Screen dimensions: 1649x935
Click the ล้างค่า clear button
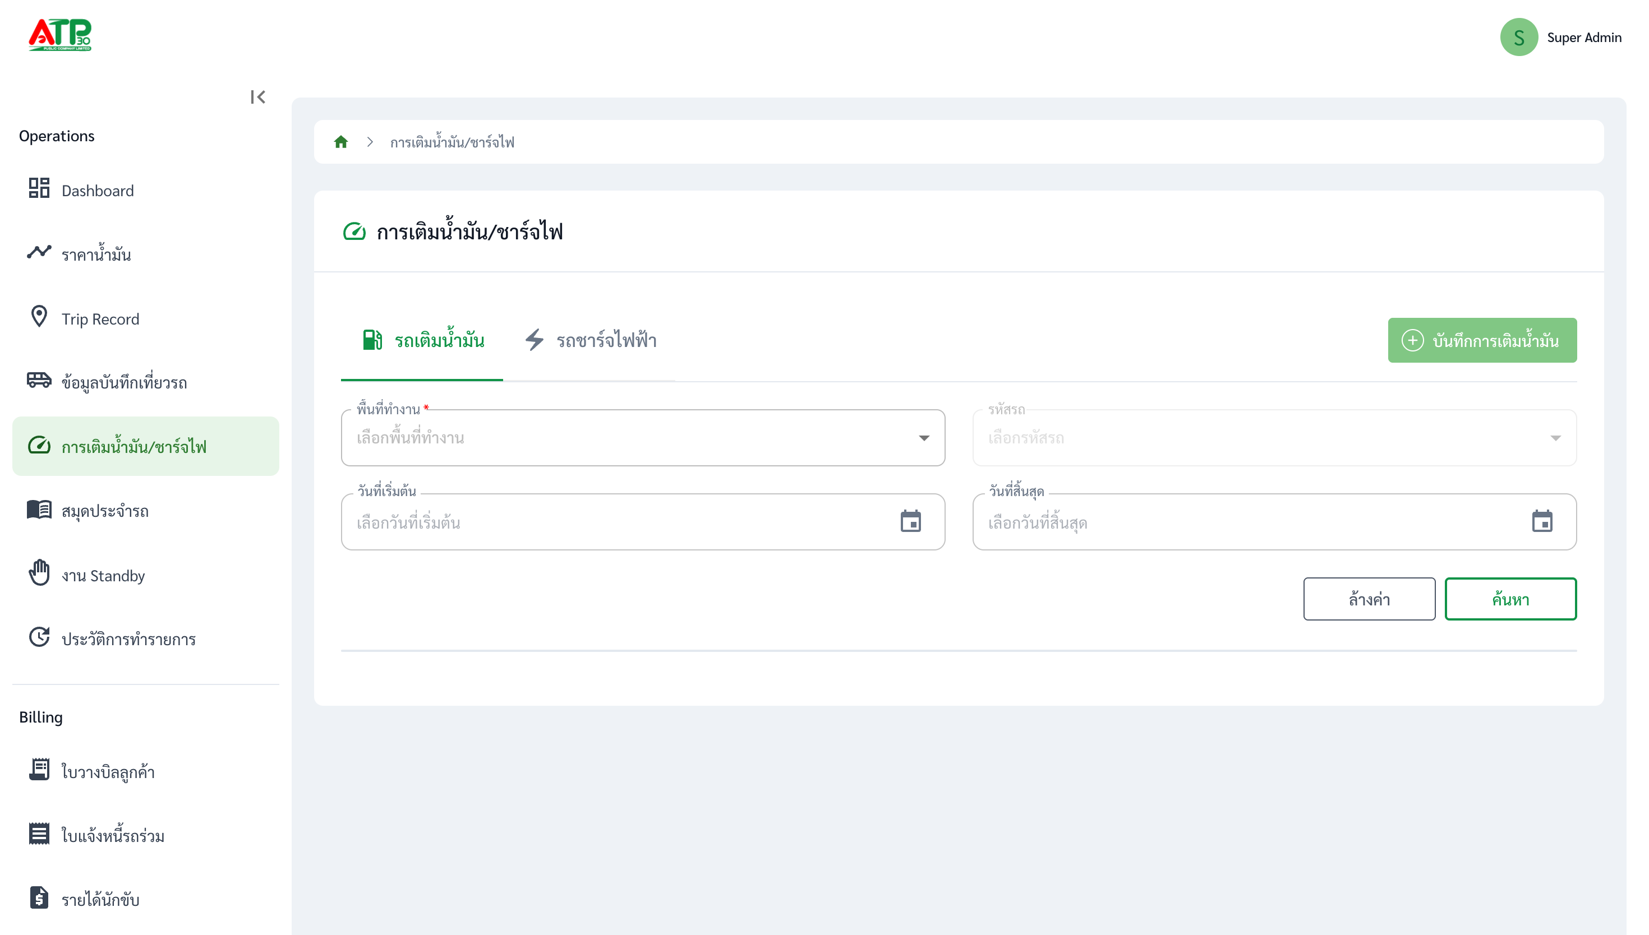[1369, 599]
